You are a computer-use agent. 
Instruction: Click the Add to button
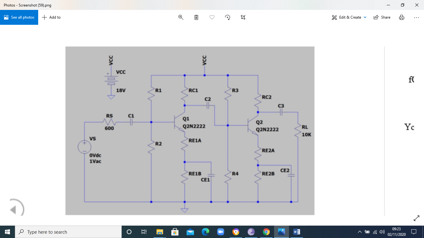click(51, 17)
